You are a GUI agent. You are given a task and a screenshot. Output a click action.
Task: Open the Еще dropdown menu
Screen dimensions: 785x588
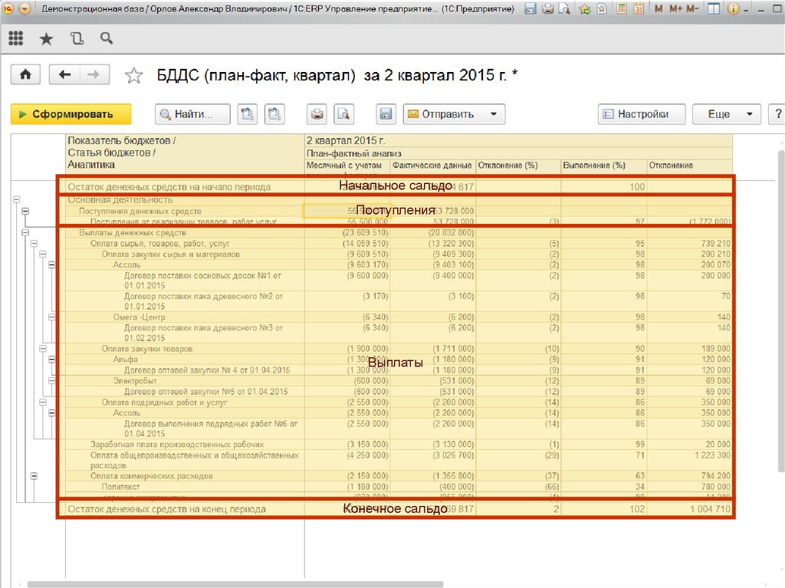click(x=726, y=114)
